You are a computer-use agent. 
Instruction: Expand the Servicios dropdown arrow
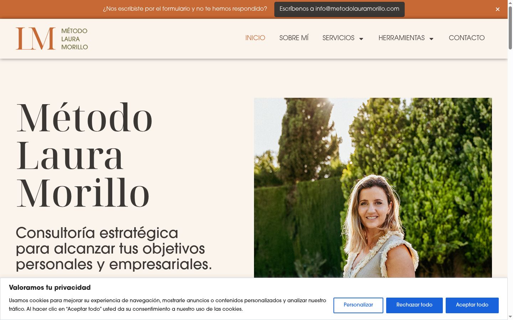361,39
